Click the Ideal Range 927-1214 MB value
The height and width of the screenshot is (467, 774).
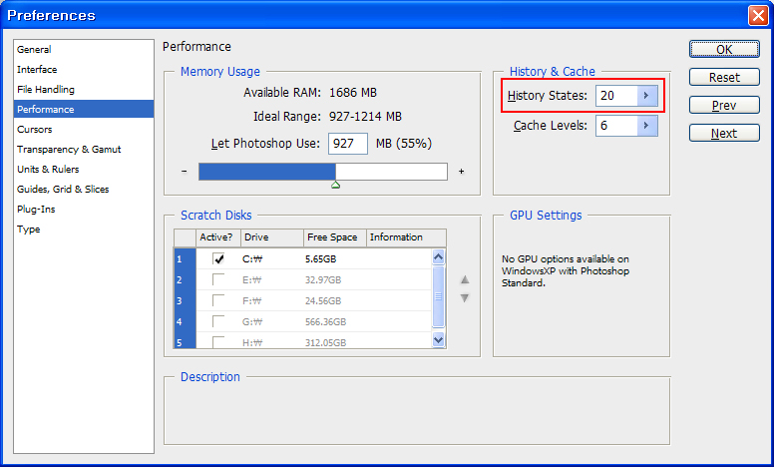365,117
